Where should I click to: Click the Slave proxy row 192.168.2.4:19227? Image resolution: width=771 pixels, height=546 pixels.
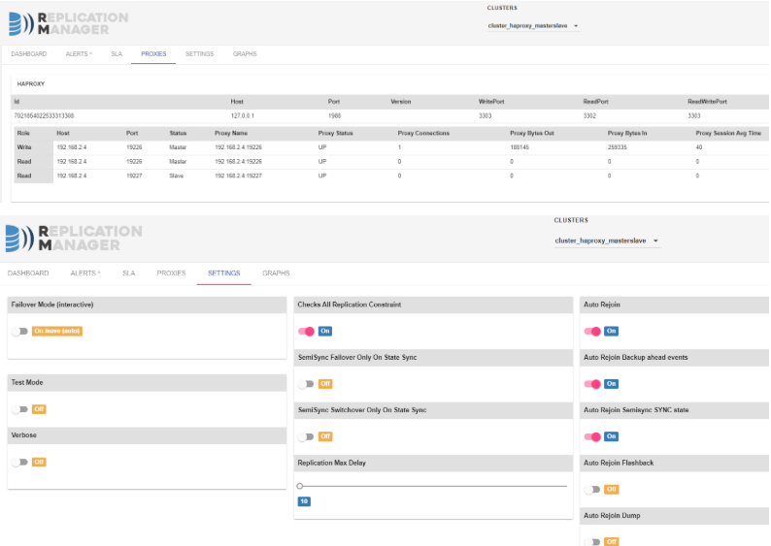point(237,176)
